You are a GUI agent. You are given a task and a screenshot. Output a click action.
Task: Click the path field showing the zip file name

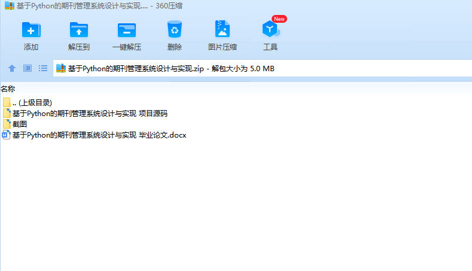coord(263,68)
